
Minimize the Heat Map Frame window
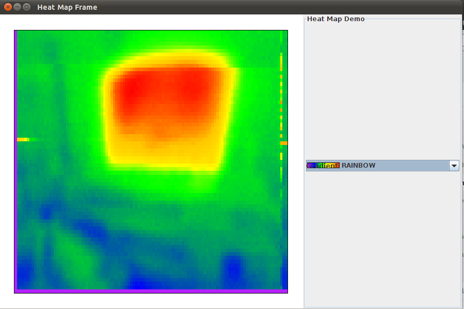[17, 7]
